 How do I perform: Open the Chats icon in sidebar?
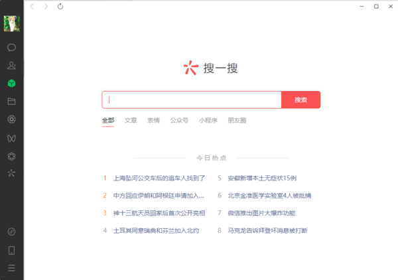[11, 48]
